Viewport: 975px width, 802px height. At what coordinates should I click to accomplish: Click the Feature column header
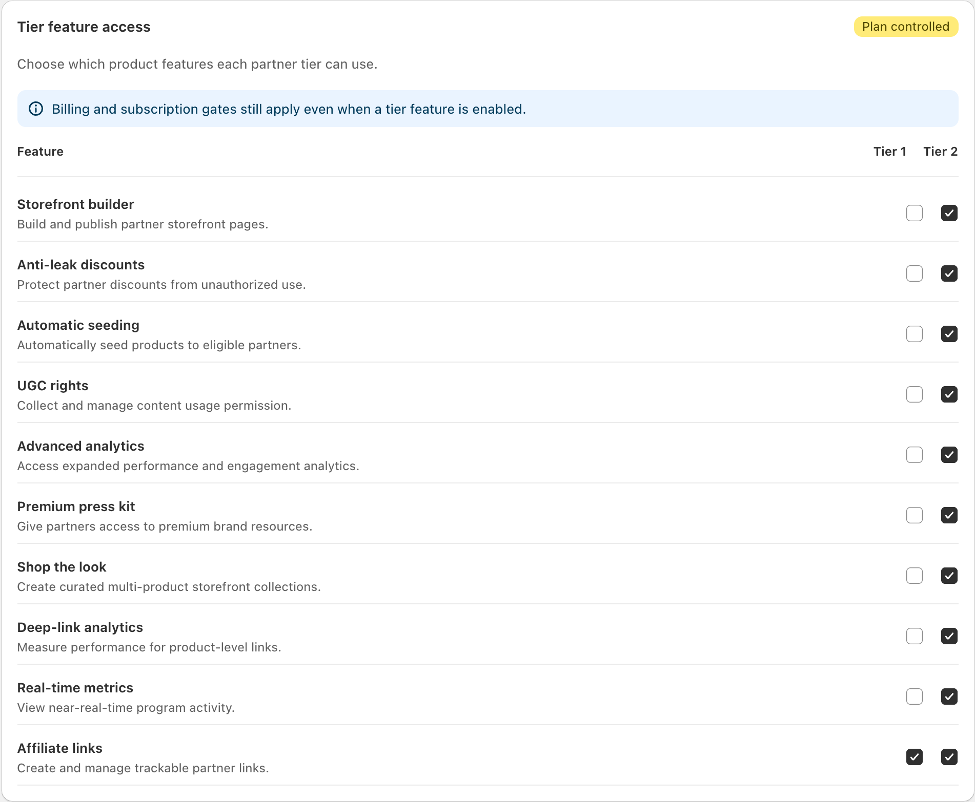click(x=40, y=152)
